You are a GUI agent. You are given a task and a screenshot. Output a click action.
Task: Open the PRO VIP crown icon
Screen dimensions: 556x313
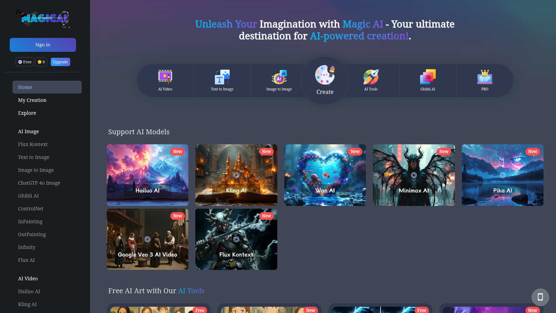tap(485, 77)
